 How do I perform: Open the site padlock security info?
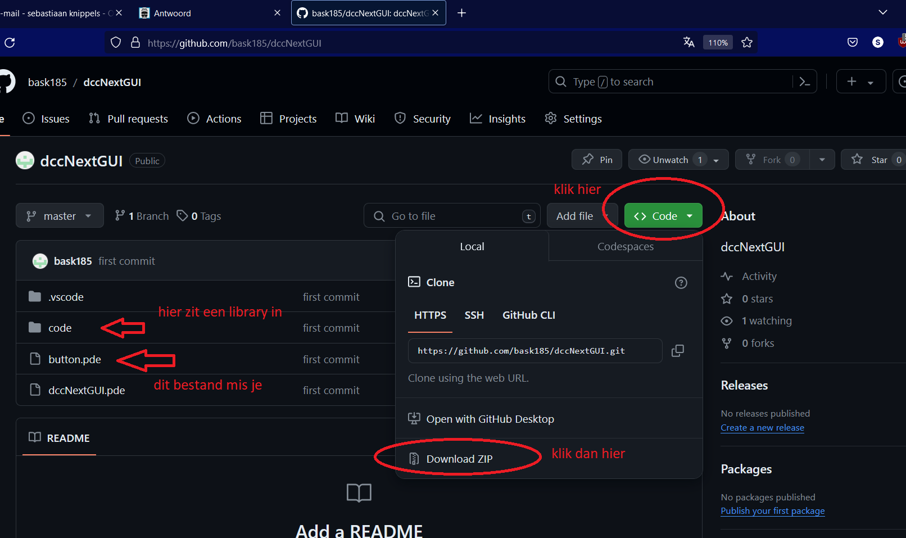(135, 43)
